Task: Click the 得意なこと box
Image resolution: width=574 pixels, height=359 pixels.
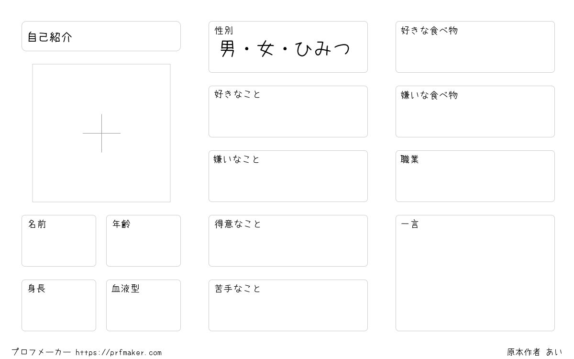Action: (x=288, y=241)
